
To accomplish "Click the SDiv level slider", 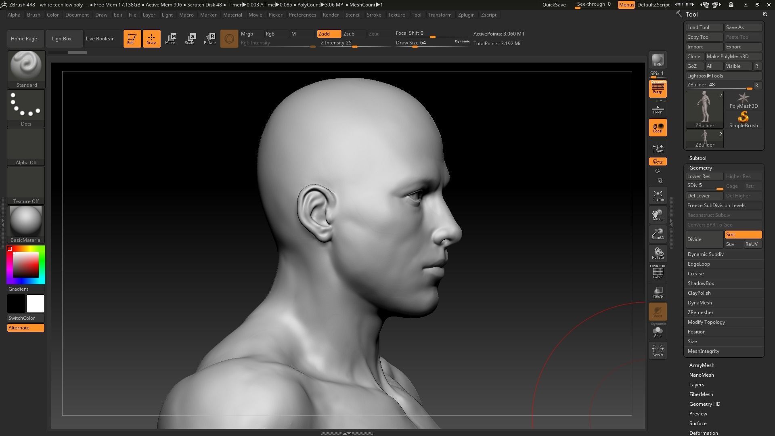I will tap(704, 186).
